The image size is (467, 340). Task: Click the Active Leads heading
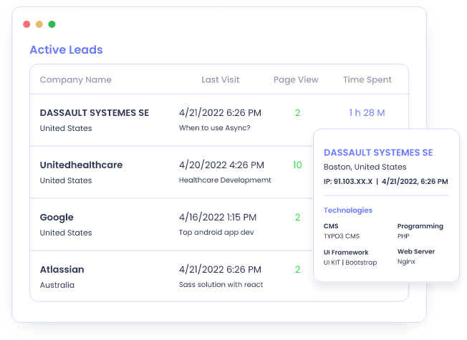(66, 49)
